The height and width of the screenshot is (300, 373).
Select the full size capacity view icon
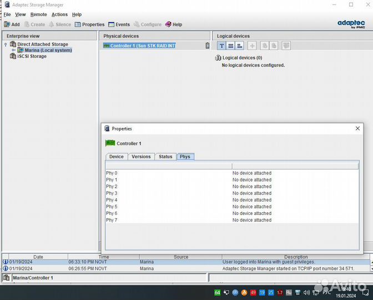coord(230,46)
